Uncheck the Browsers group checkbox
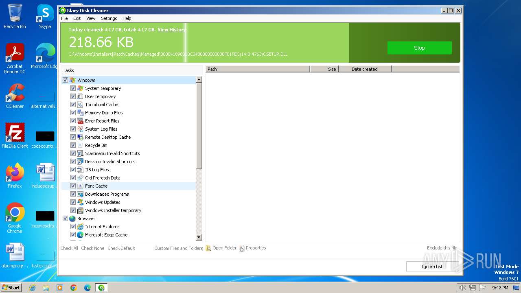 65,219
